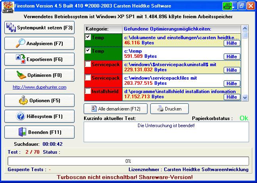This screenshot has width=257, height=183.
Task: Close the Firestorm window
Action: [x=251, y=6]
